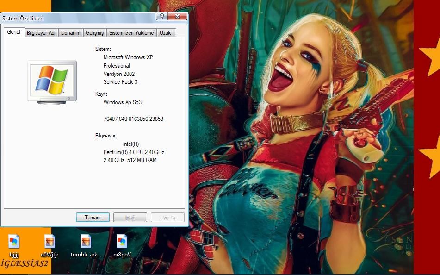The height and width of the screenshot is (275, 440).
Task: Confirm with the Tamam button
Action: [93, 218]
